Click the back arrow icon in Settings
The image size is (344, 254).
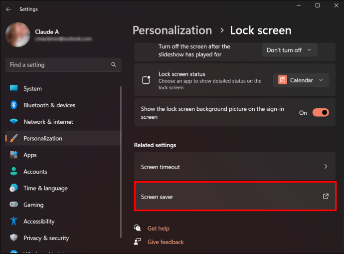point(8,9)
